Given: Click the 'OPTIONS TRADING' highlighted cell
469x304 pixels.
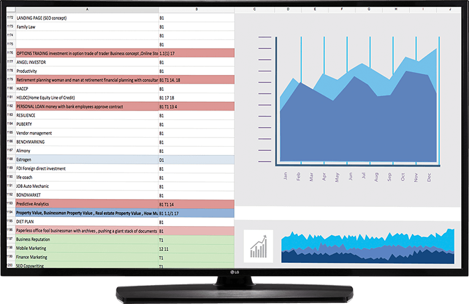Looking at the screenshot, I should pyautogui.click(x=86, y=53).
